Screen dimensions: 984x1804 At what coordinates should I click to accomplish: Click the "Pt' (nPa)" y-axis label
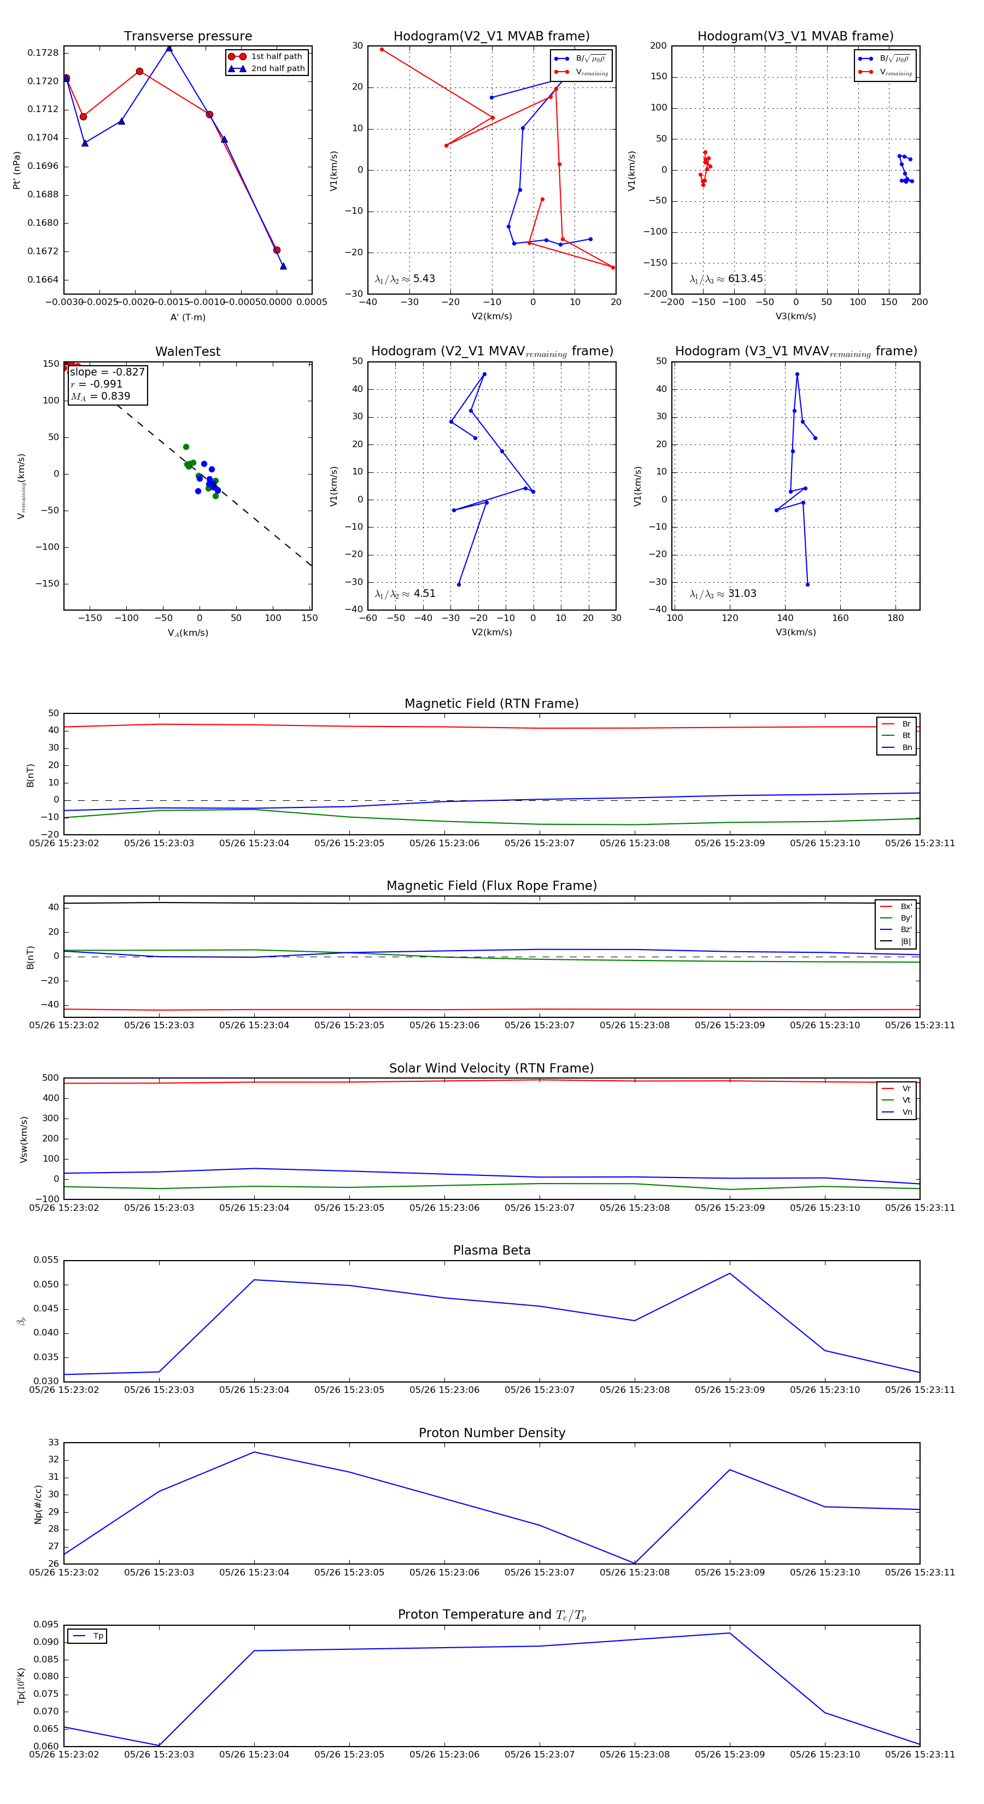[17, 170]
